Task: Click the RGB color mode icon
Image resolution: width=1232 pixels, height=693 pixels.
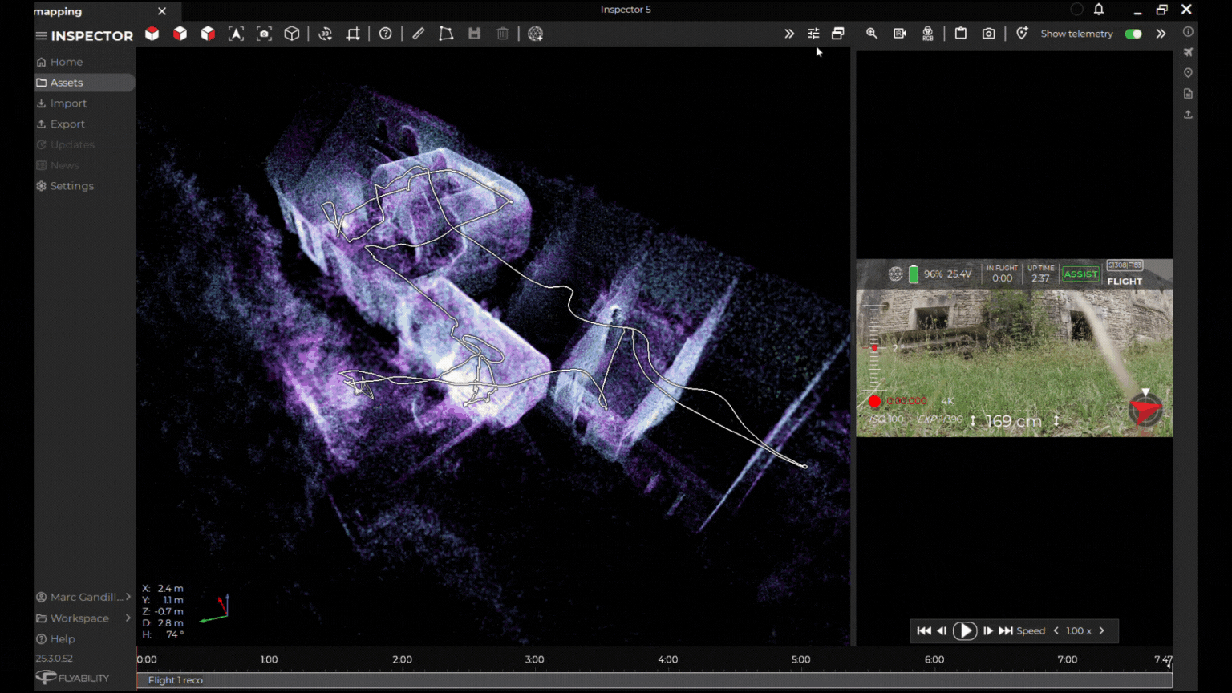Action: pos(927,34)
